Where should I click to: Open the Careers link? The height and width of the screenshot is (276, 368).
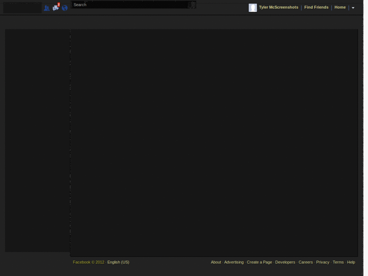point(305,262)
